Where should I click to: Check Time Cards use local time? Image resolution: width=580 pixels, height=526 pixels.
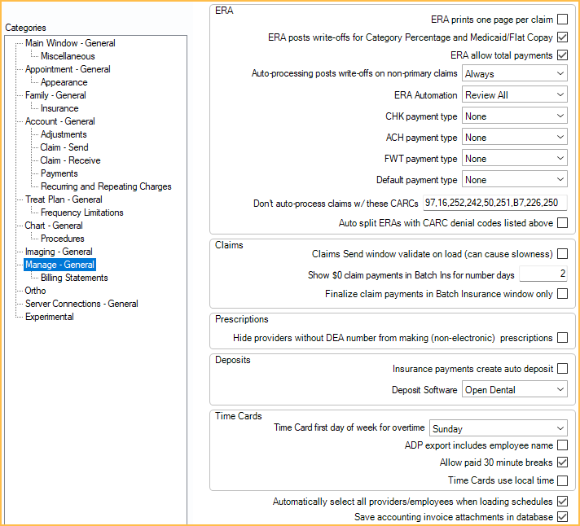tap(562, 480)
